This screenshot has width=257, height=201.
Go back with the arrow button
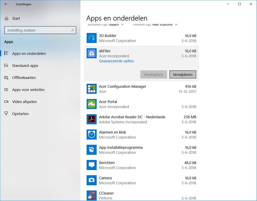[x=6, y=4]
